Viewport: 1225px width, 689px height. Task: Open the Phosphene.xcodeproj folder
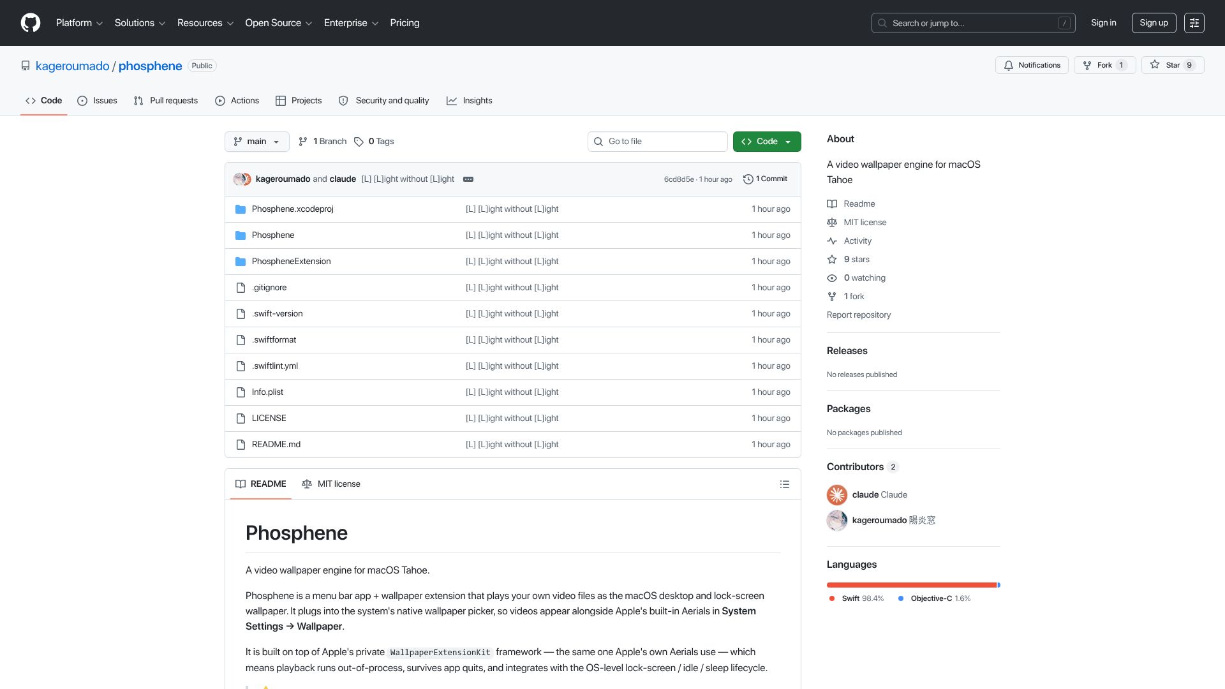[292, 209]
